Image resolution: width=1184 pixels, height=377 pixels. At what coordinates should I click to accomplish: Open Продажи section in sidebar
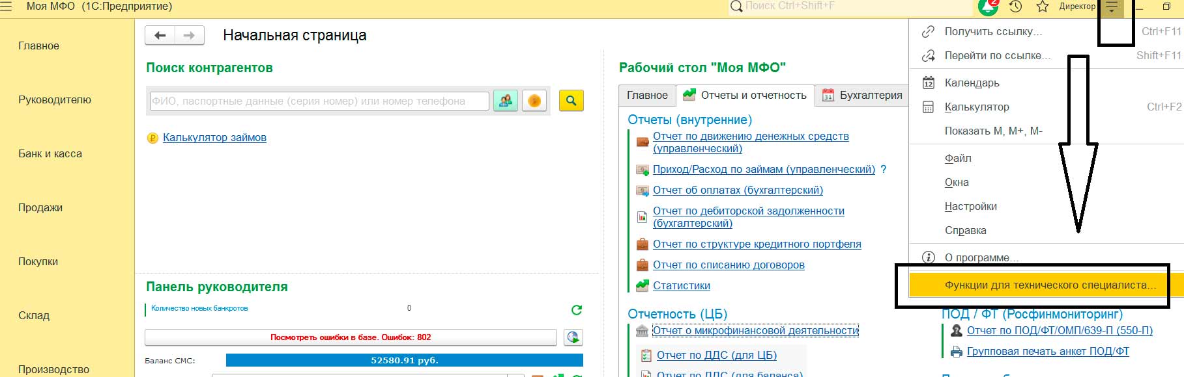pos(40,208)
